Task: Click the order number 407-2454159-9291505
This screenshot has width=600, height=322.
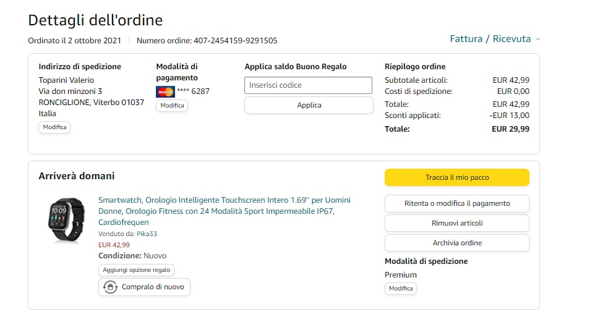Action: click(235, 41)
